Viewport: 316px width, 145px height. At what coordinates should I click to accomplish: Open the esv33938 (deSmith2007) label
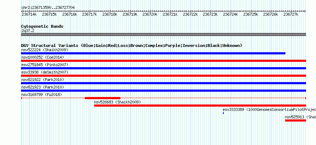[x=45, y=72]
